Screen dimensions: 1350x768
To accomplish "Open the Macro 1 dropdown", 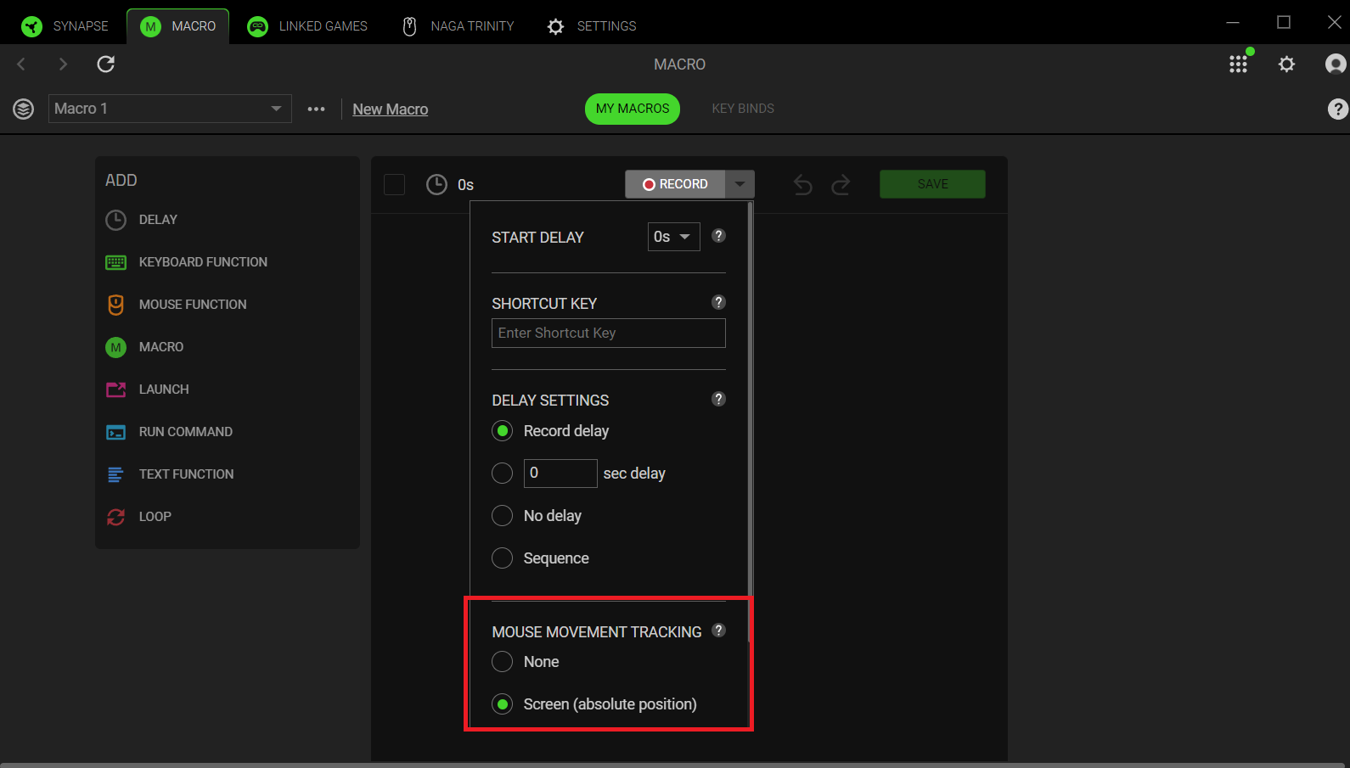I will 170,109.
